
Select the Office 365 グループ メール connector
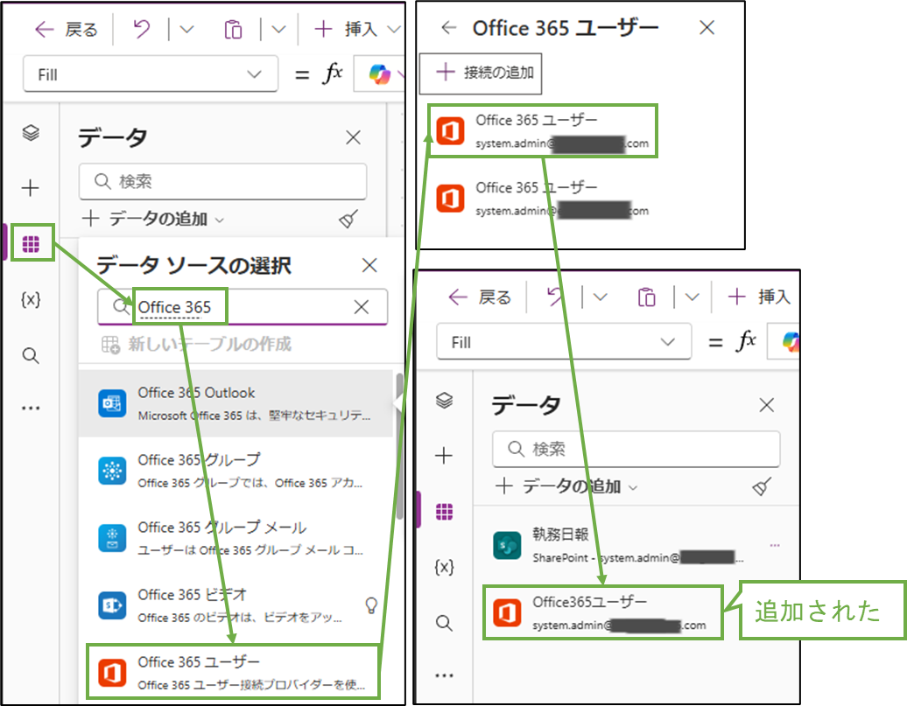point(236,538)
